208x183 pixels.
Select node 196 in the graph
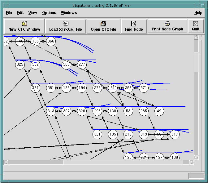pos(128,157)
